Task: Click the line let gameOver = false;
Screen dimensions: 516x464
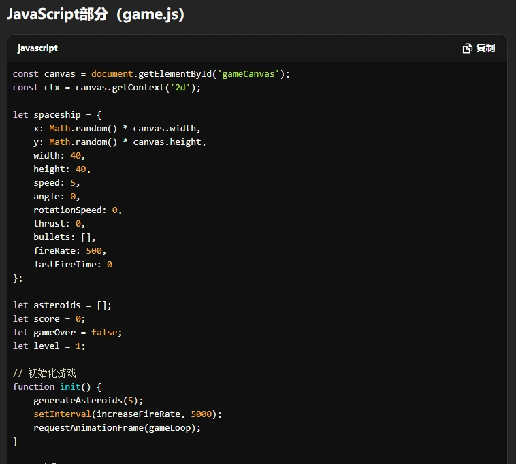Action: (x=67, y=333)
